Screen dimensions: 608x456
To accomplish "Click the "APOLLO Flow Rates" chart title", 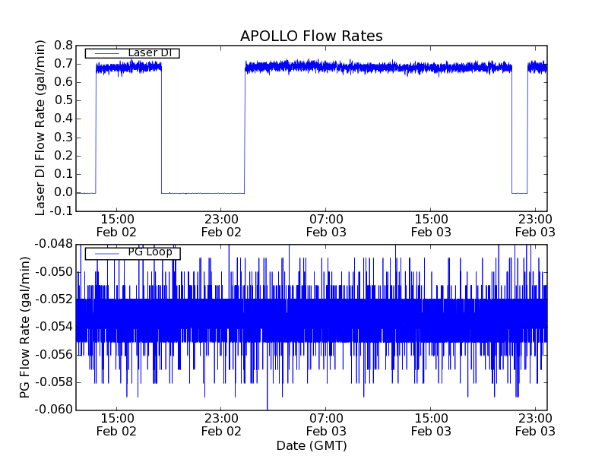I will pyautogui.click(x=312, y=36).
